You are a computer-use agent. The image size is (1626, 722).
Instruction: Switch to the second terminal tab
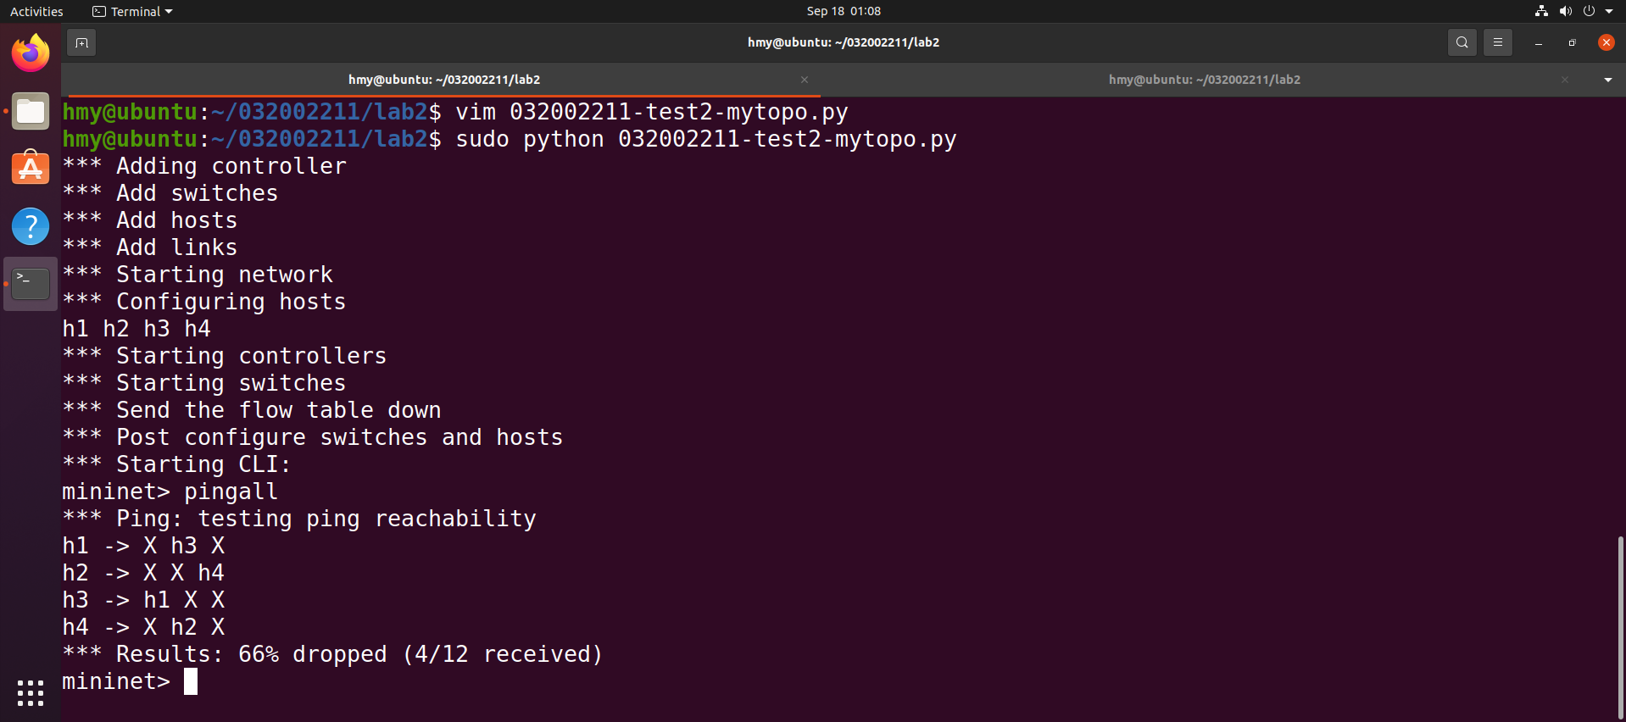pos(1204,80)
